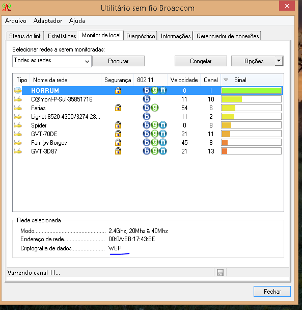Click the lock icon on the GVT-70DE row
This screenshot has width=302, height=310.
click(118, 134)
